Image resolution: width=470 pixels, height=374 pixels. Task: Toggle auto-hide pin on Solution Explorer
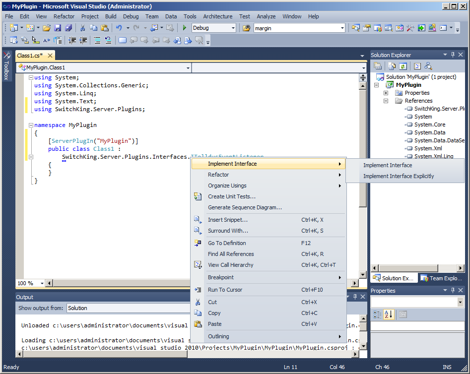(x=453, y=55)
